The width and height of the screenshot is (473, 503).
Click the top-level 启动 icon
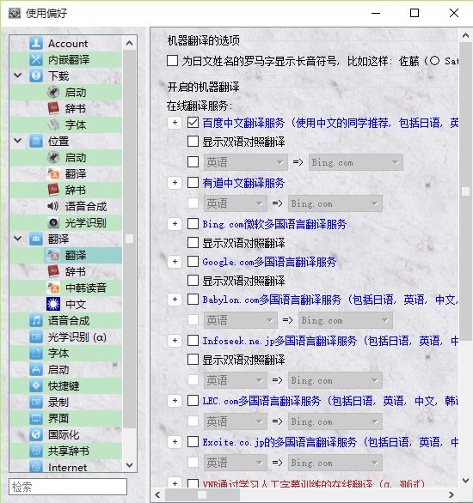pyautogui.click(x=35, y=370)
